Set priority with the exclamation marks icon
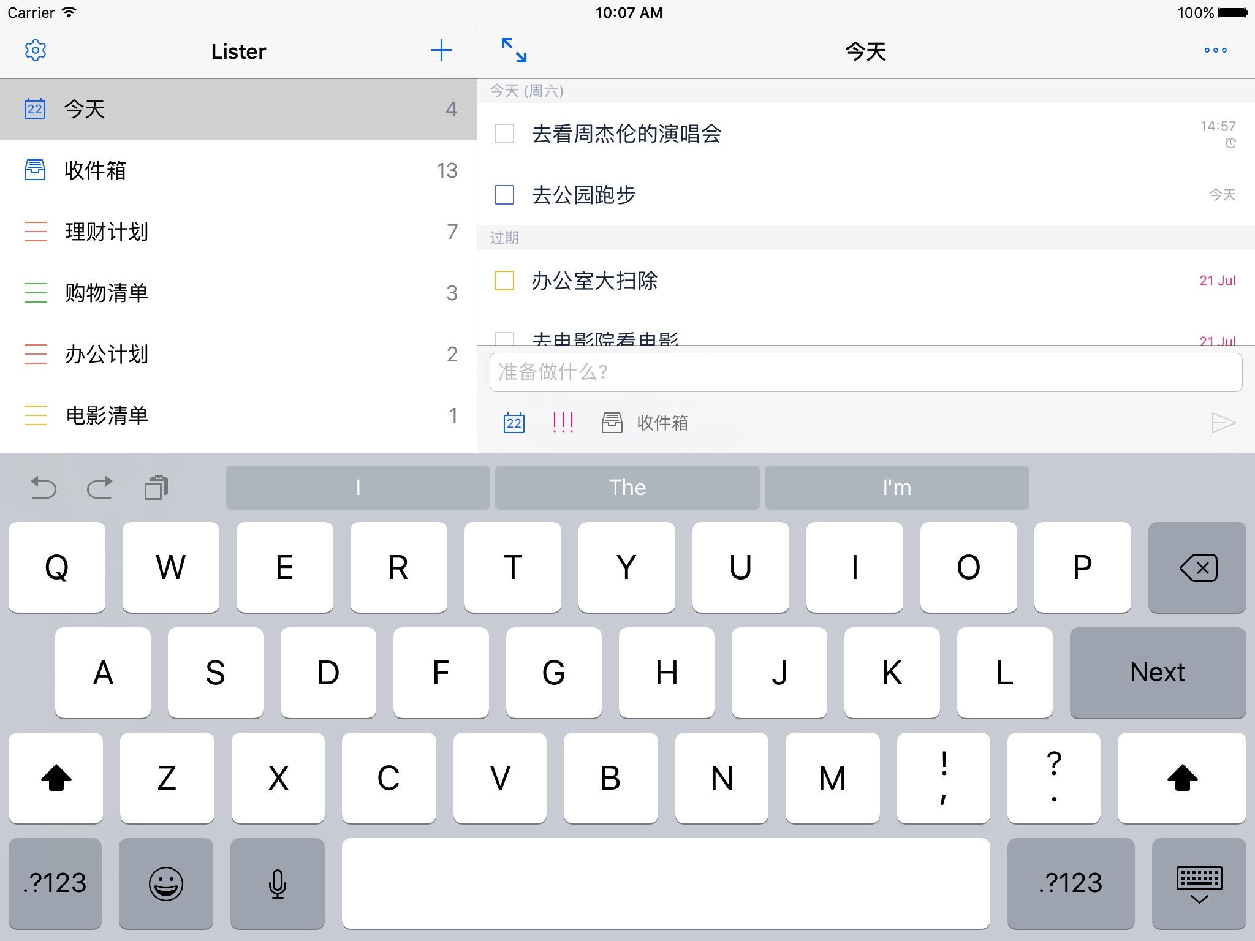1255x941 pixels. pyautogui.click(x=563, y=423)
